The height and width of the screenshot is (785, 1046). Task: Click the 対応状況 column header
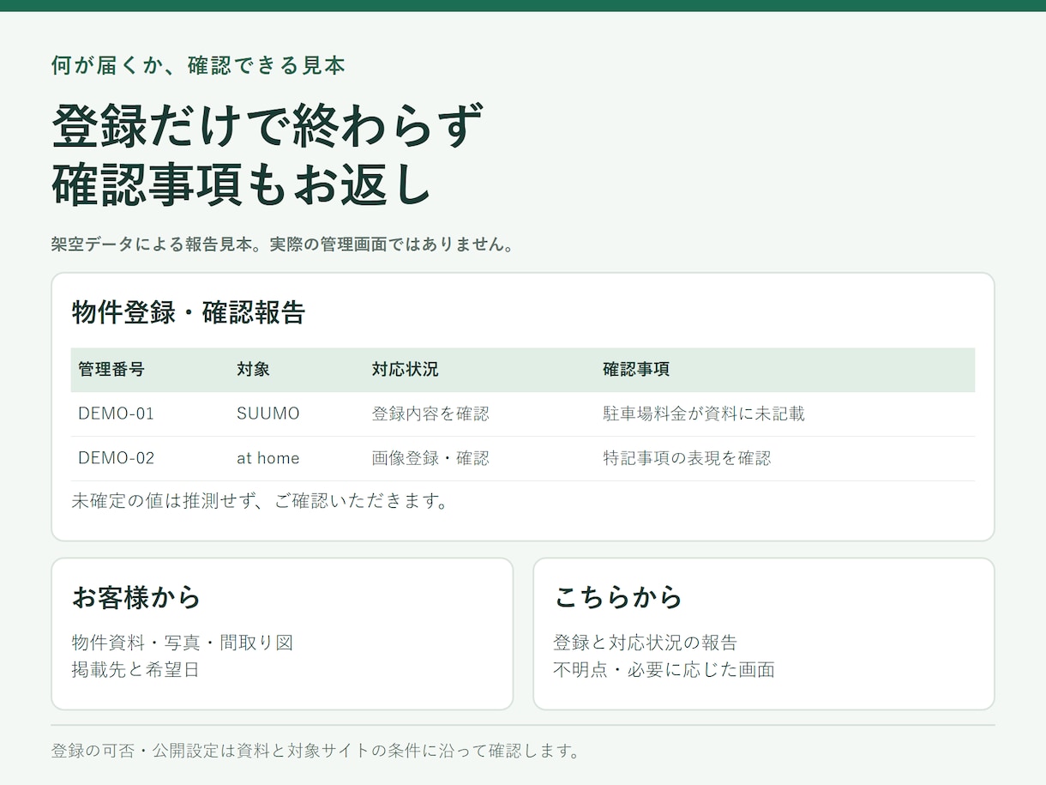click(x=405, y=370)
